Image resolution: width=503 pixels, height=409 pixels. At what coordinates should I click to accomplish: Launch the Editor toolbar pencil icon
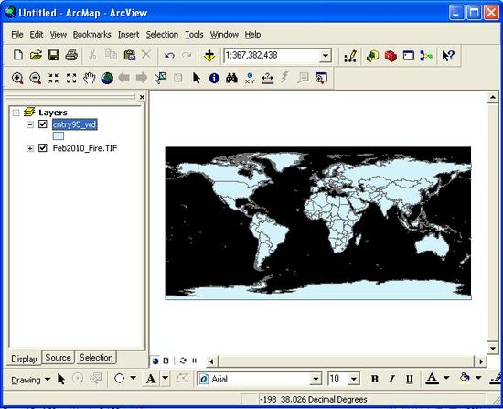point(350,56)
